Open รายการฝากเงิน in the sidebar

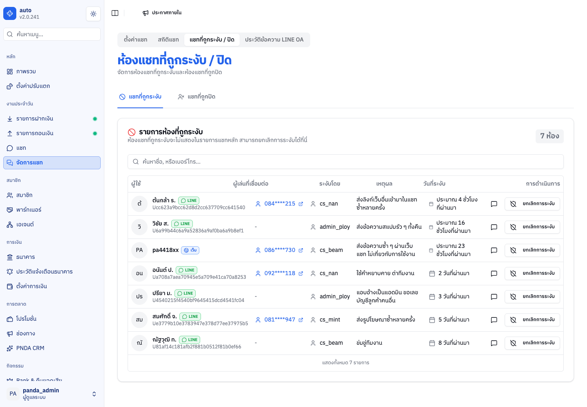tap(52, 119)
